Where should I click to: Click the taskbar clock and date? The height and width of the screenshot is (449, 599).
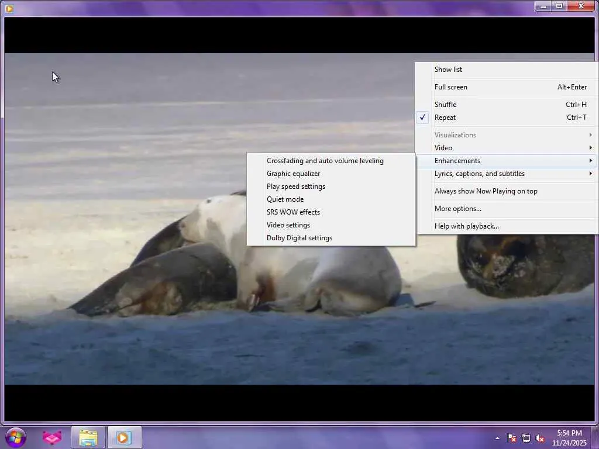[x=569, y=437]
